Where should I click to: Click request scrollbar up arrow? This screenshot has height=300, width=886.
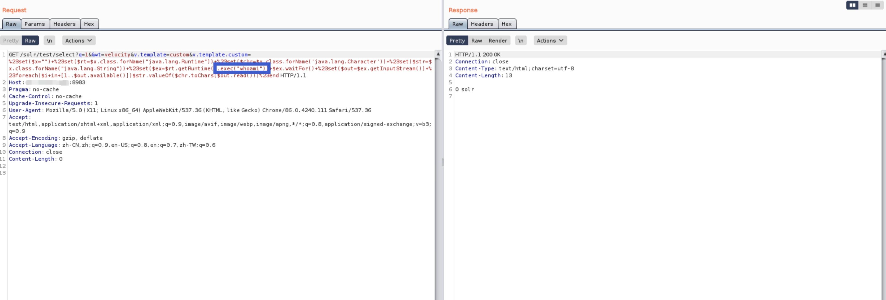point(438,54)
